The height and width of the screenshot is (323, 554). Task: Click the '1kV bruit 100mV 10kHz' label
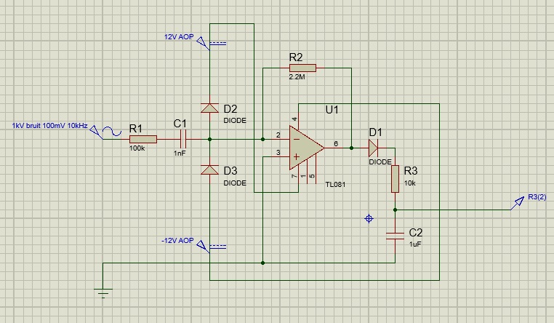[x=50, y=125]
